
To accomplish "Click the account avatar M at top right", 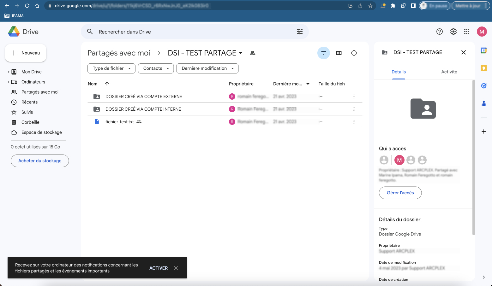I will pos(482,32).
